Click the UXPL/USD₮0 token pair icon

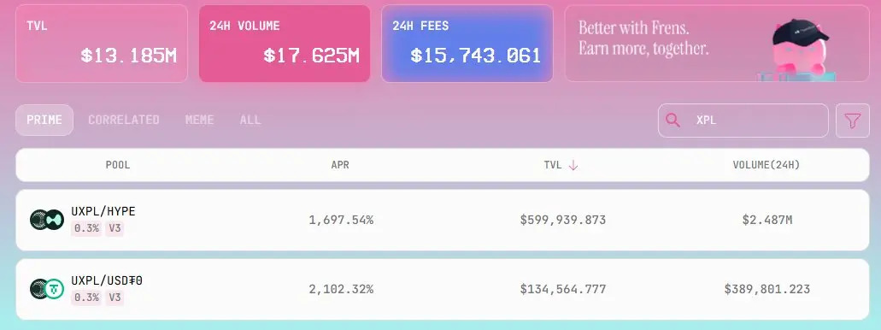point(47,289)
